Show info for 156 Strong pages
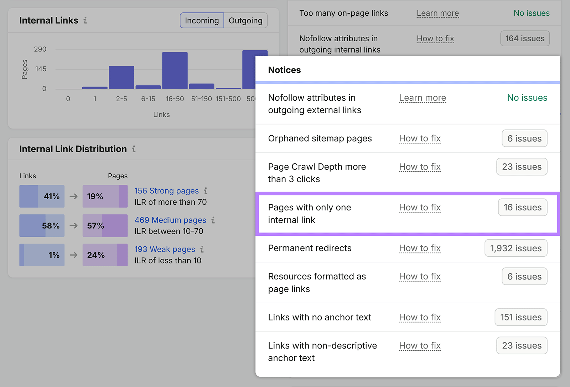Viewport: 570px width, 387px height. coord(206,191)
